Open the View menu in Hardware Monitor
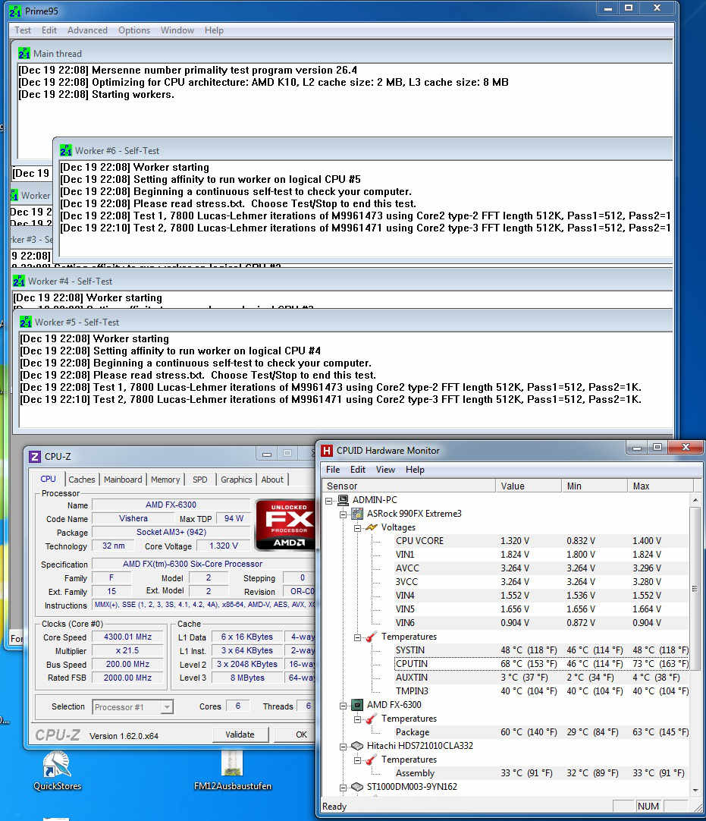Viewport: 706px width, 821px height. [x=385, y=470]
